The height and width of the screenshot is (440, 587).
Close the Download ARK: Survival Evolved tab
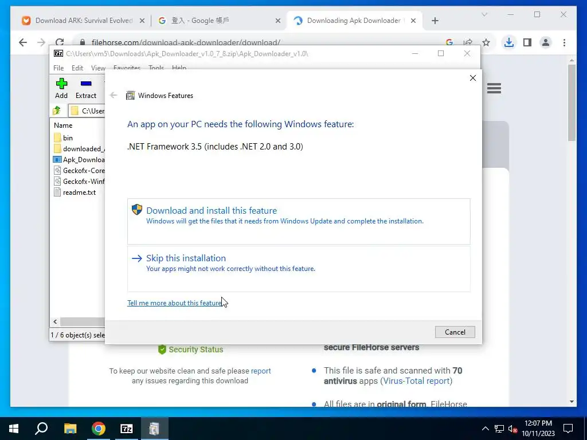pos(142,21)
